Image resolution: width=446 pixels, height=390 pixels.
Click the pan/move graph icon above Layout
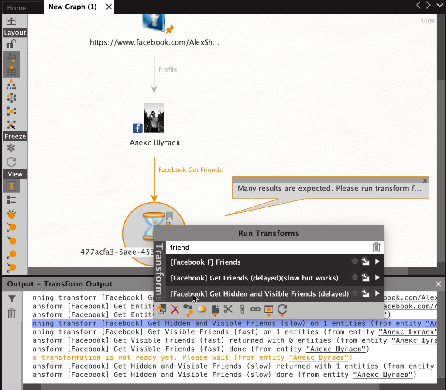tap(11, 21)
